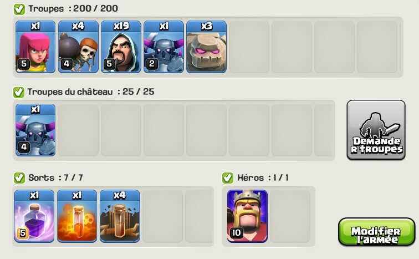The image size is (419, 259).
Task: Select the Archer troop card
Action: 35,47
